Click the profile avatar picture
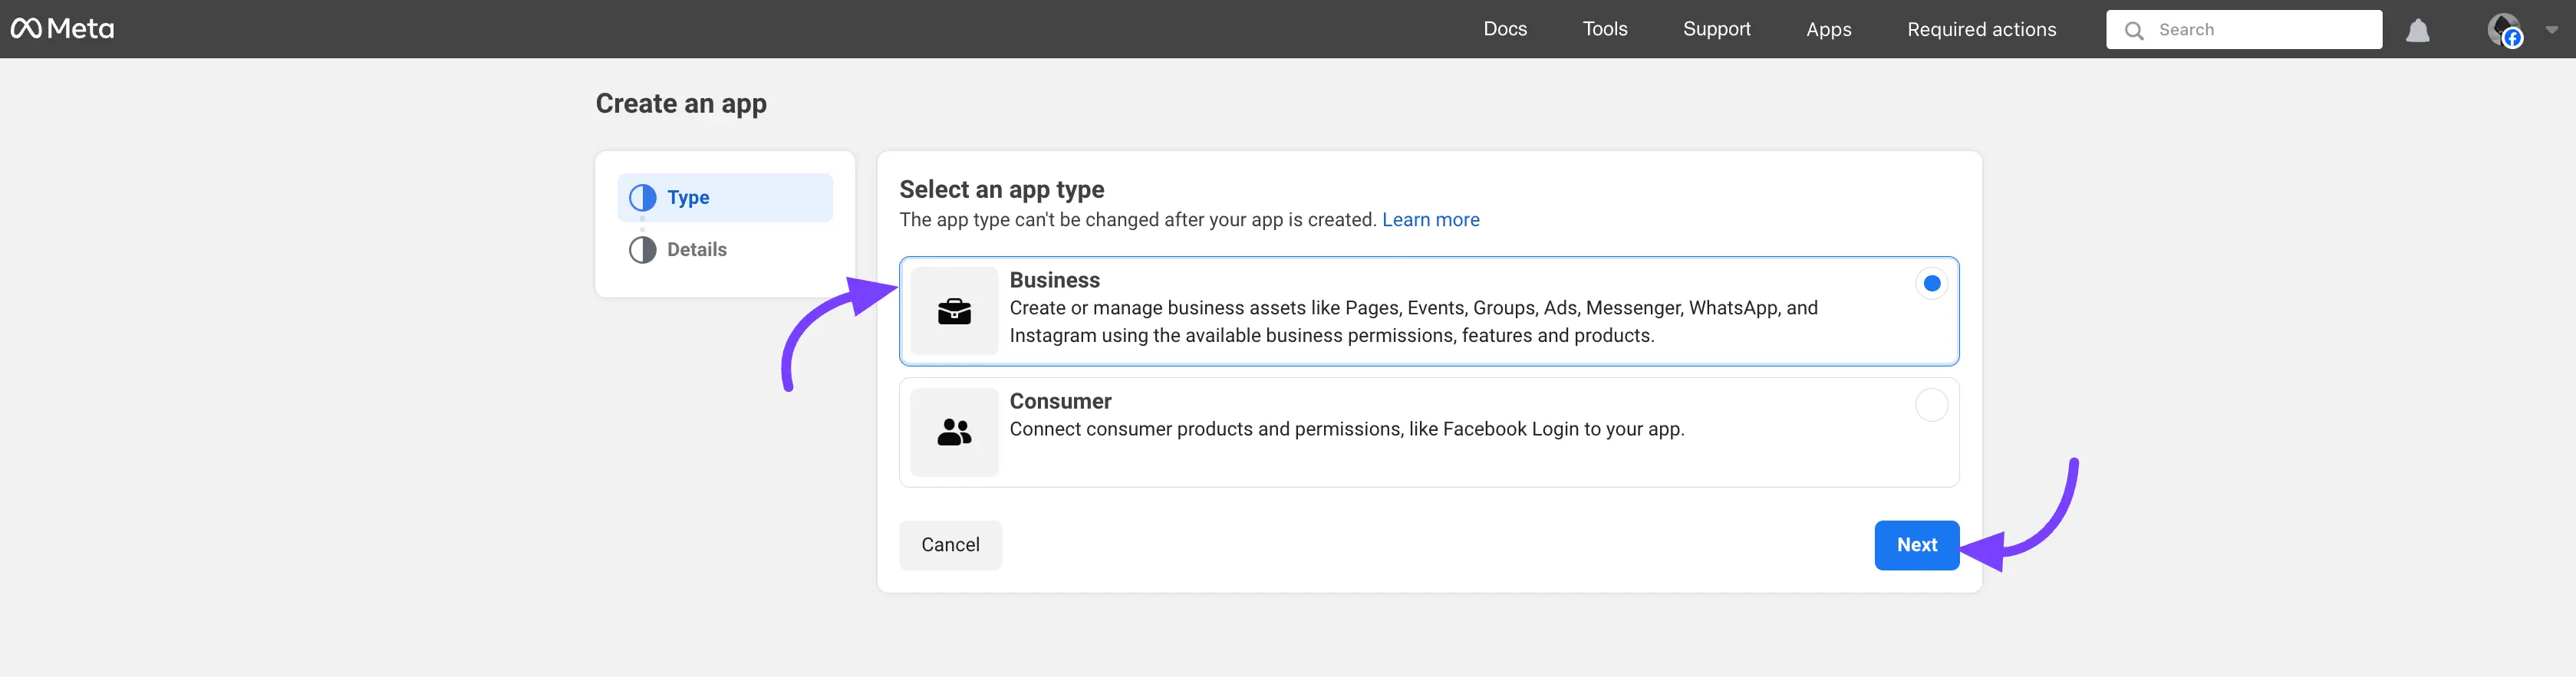 coord(2503,29)
